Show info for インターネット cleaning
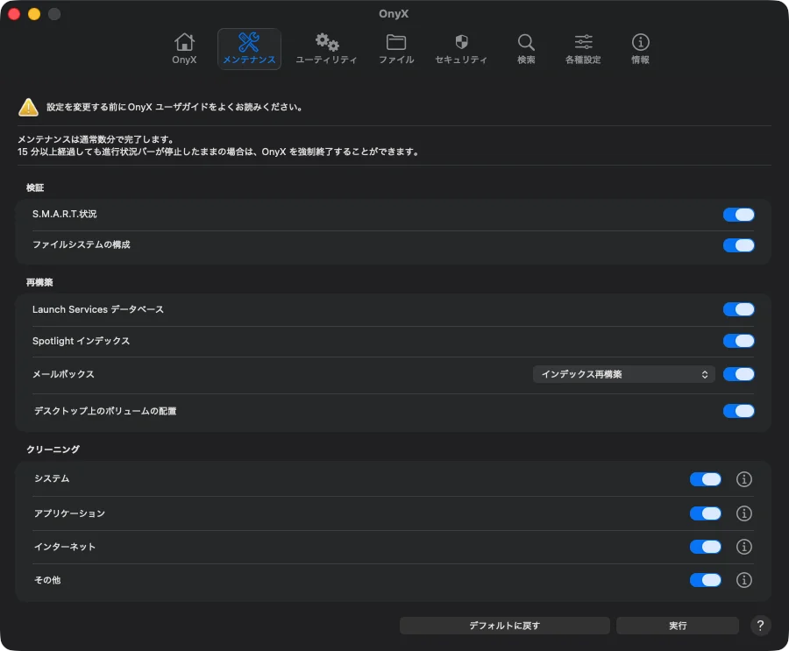 click(x=743, y=547)
